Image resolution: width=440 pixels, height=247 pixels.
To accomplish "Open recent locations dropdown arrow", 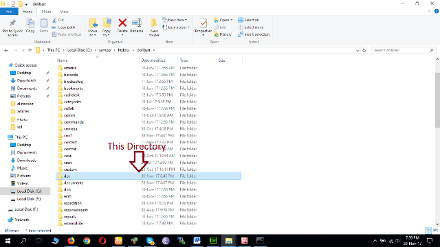I will (x=23, y=50).
